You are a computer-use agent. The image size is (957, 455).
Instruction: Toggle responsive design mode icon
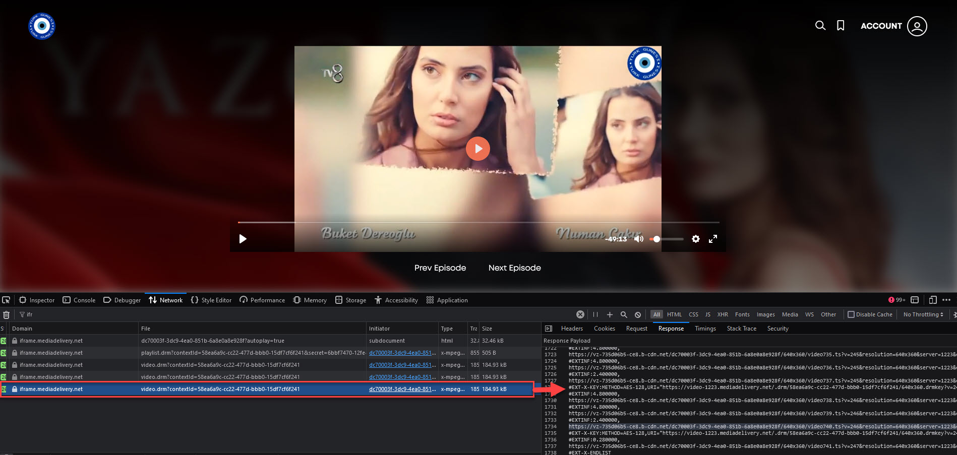coord(933,300)
